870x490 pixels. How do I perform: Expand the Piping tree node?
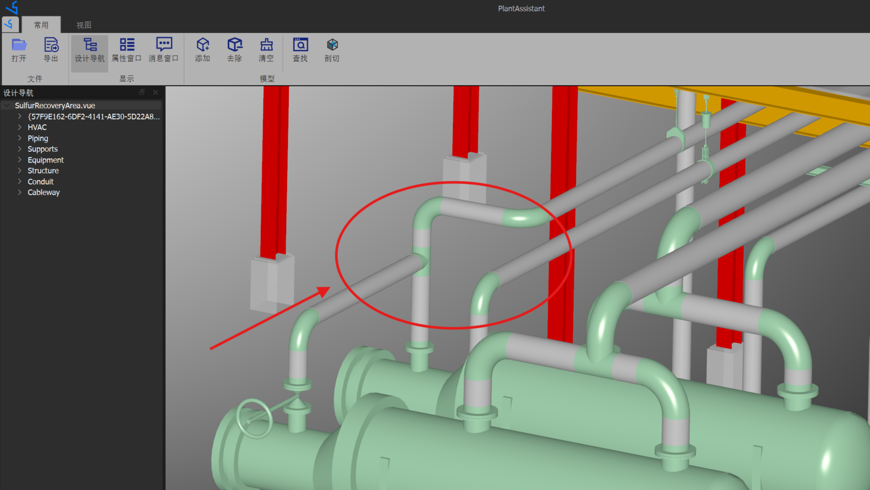pyautogui.click(x=20, y=138)
